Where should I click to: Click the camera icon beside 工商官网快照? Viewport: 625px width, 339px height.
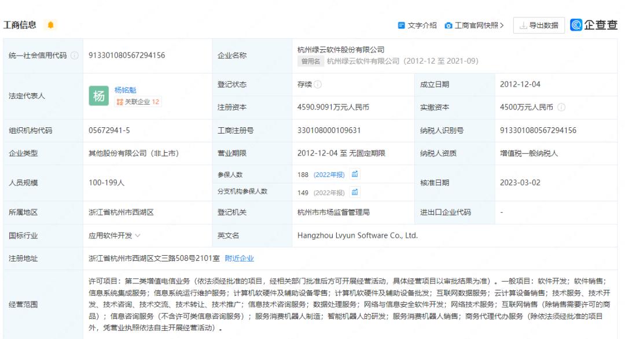(448, 25)
